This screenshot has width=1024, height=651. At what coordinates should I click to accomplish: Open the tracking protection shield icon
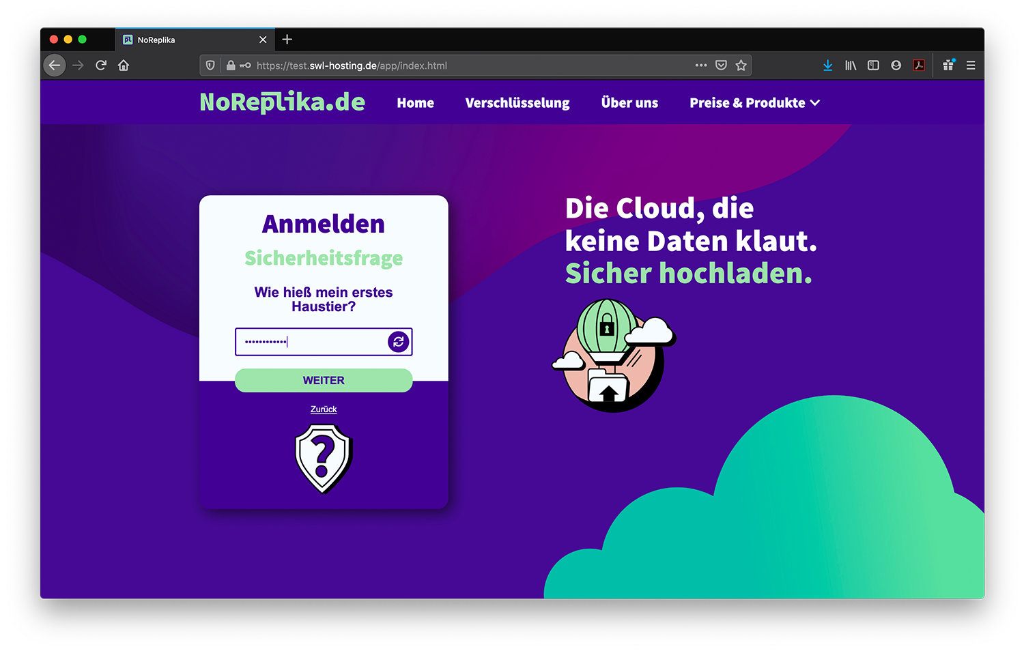(x=210, y=66)
